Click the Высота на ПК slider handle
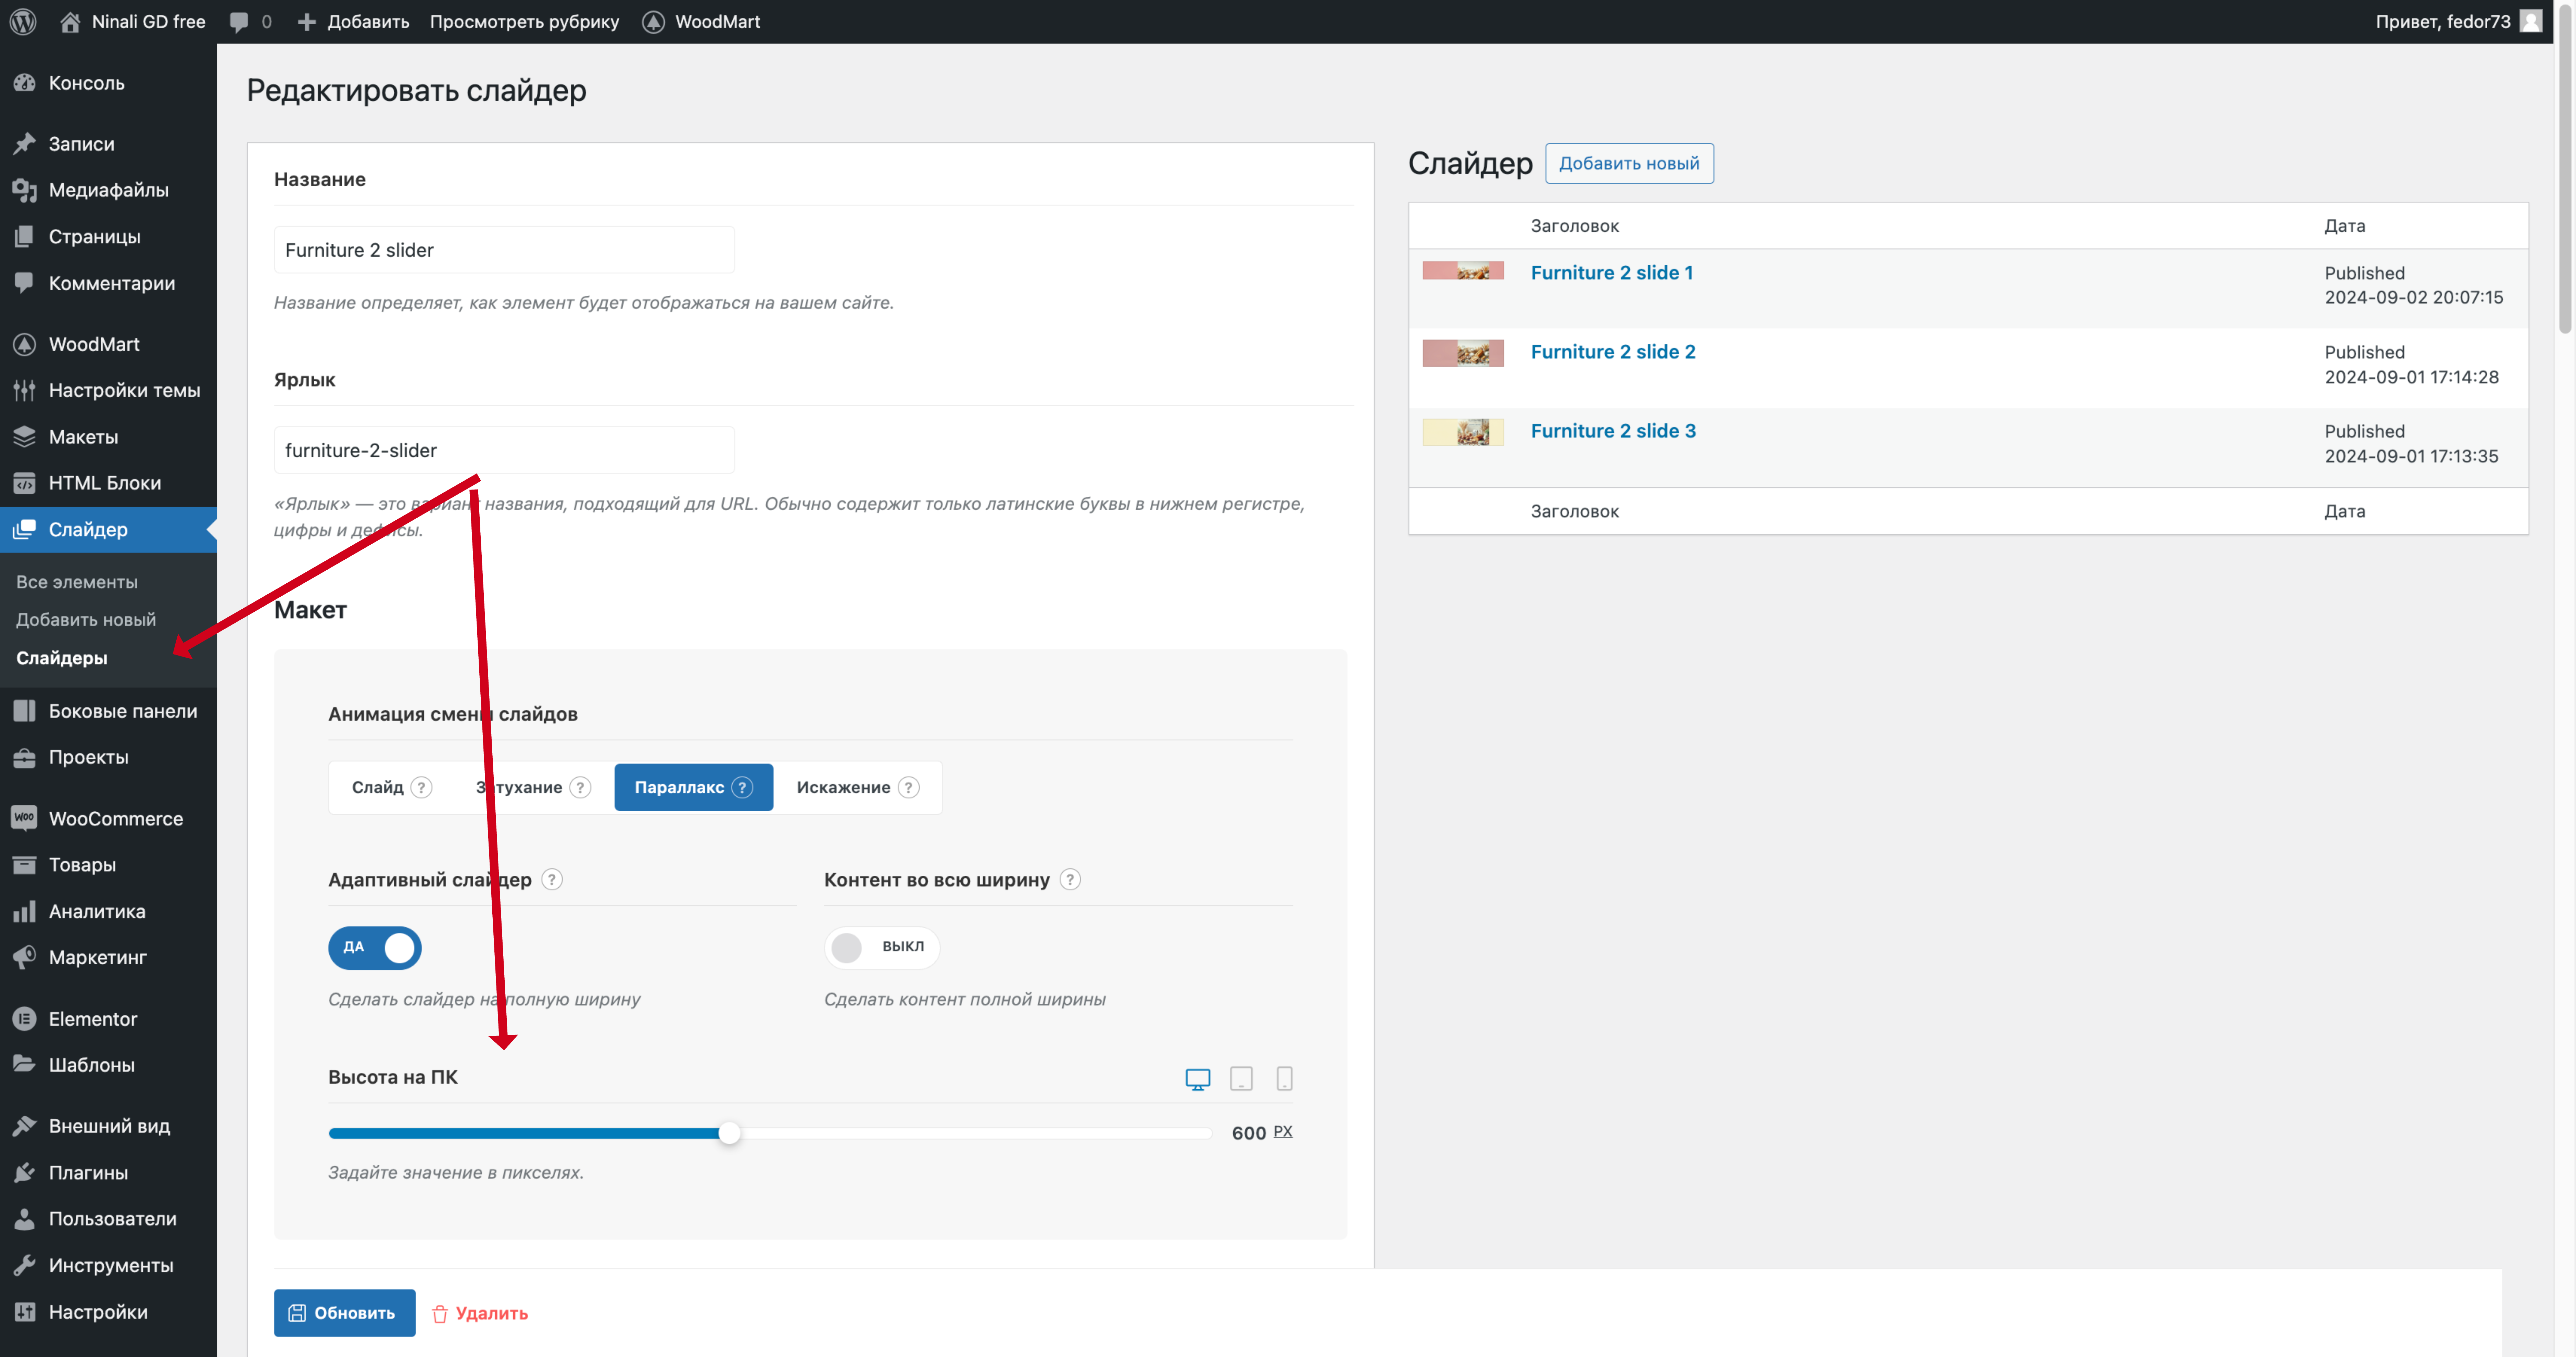This screenshot has height=1357, width=2576. click(730, 1133)
